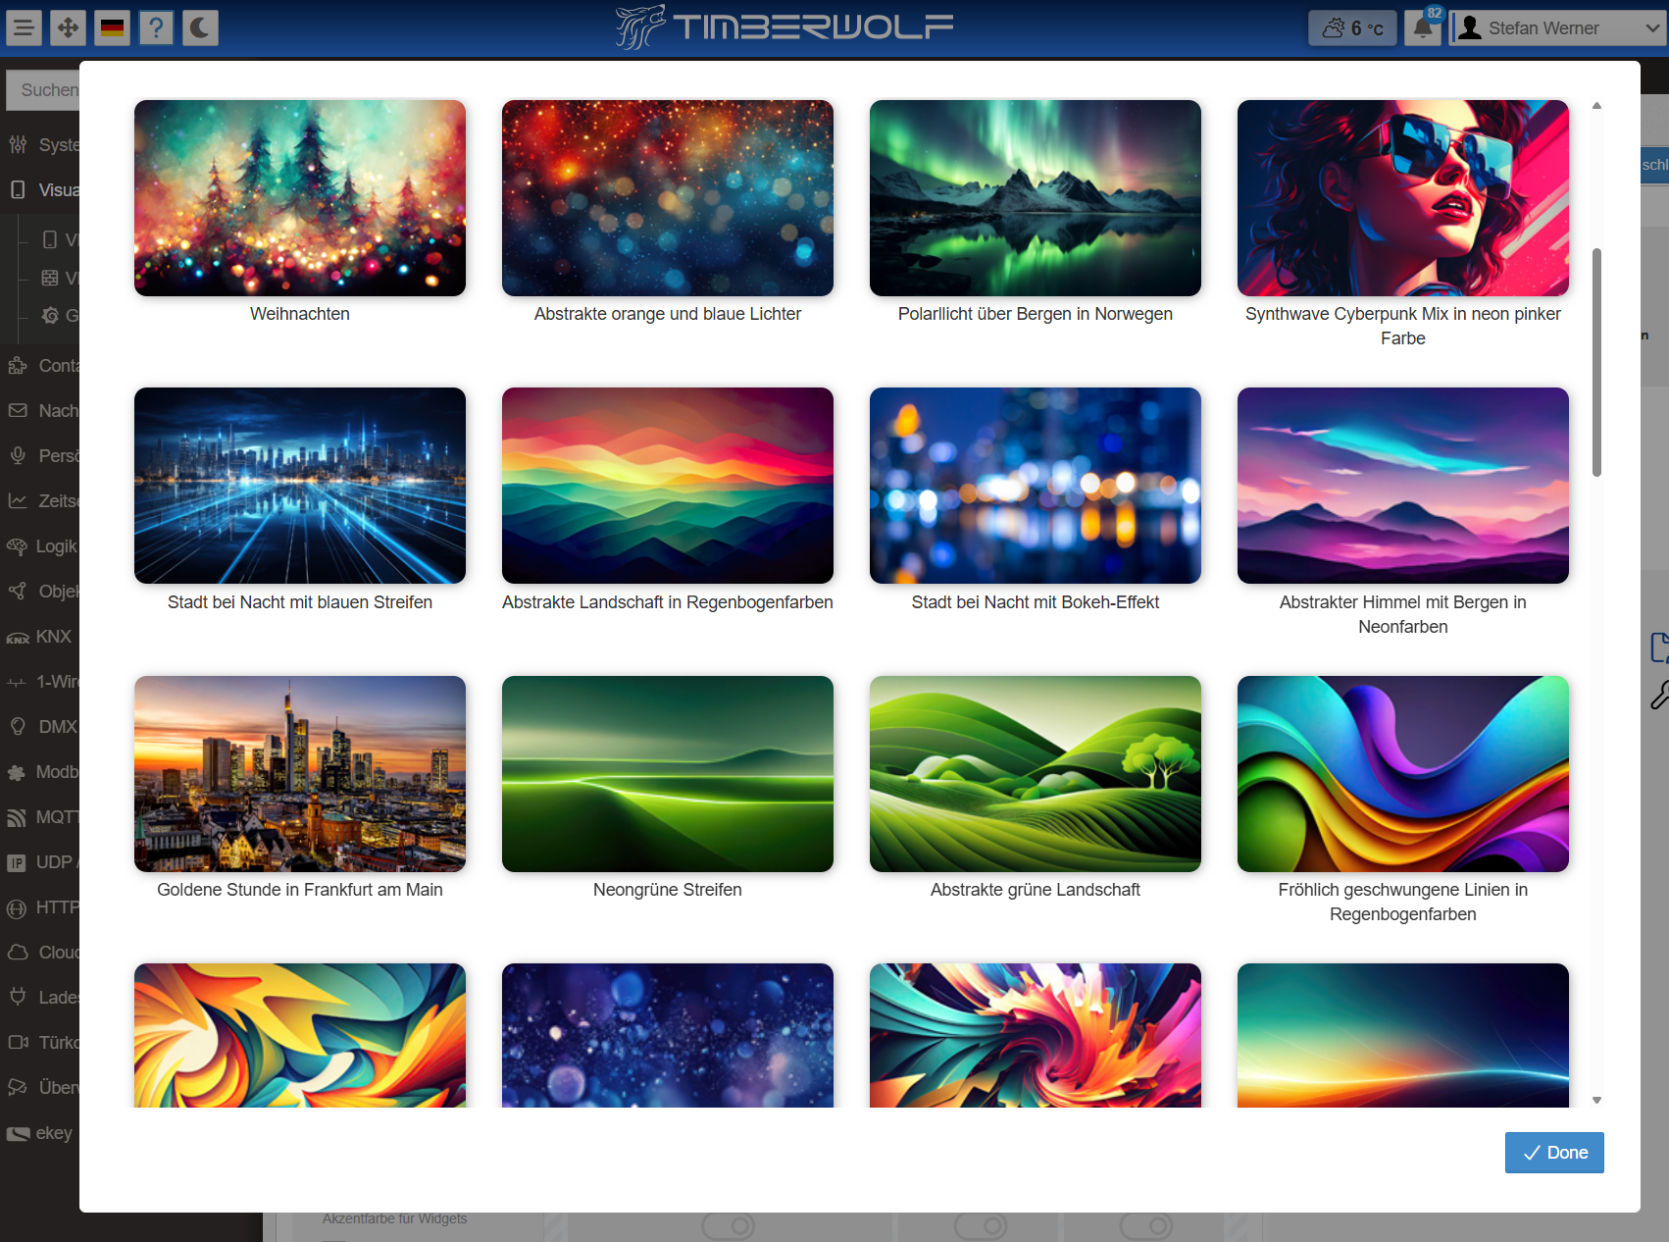Pick the Synthwave Cyberpunk Mix background
This screenshot has height=1242, width=1669.
(x=1402, y=198)
